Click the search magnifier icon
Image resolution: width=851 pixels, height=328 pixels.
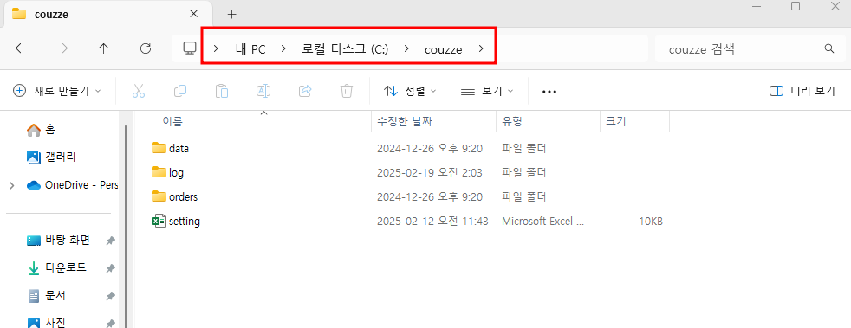click(828, 48)
